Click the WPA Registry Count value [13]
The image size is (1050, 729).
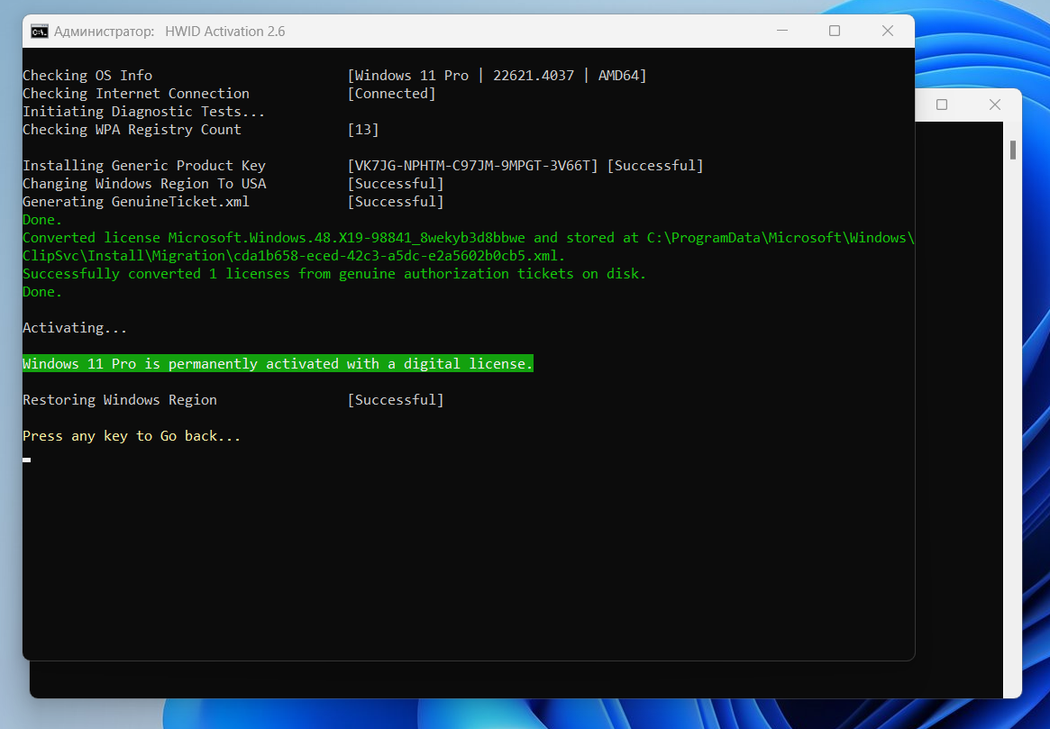(x=363, y=130)
